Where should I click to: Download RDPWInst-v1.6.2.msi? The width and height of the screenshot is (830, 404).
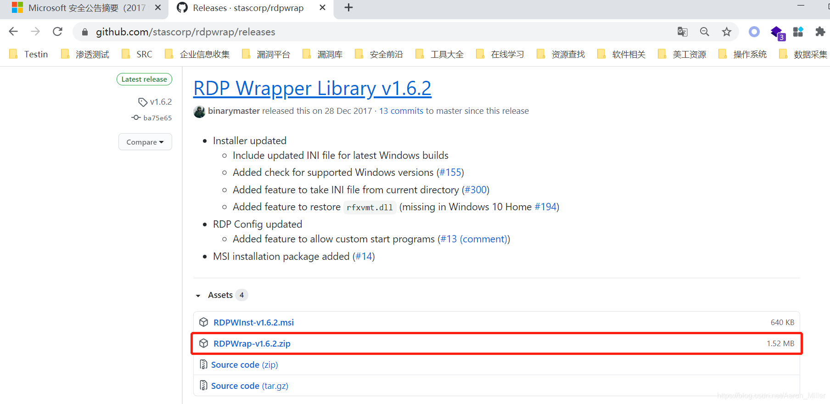click(253, 323)
